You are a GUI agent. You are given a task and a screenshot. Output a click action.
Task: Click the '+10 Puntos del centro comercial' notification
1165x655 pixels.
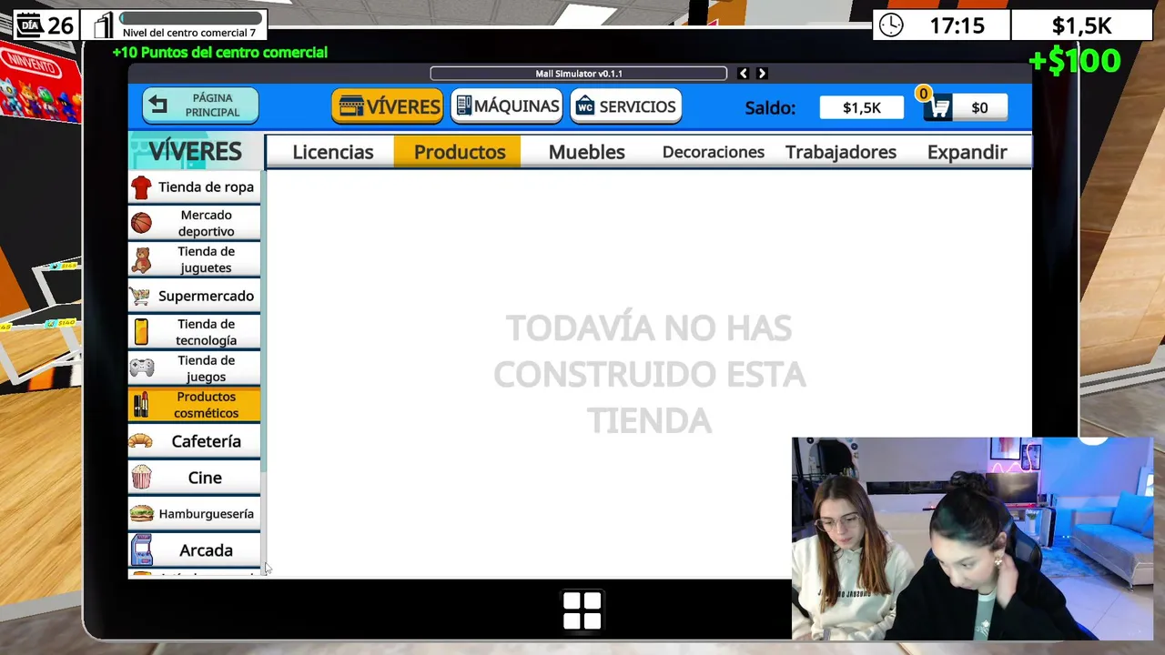tap(219, 53)
